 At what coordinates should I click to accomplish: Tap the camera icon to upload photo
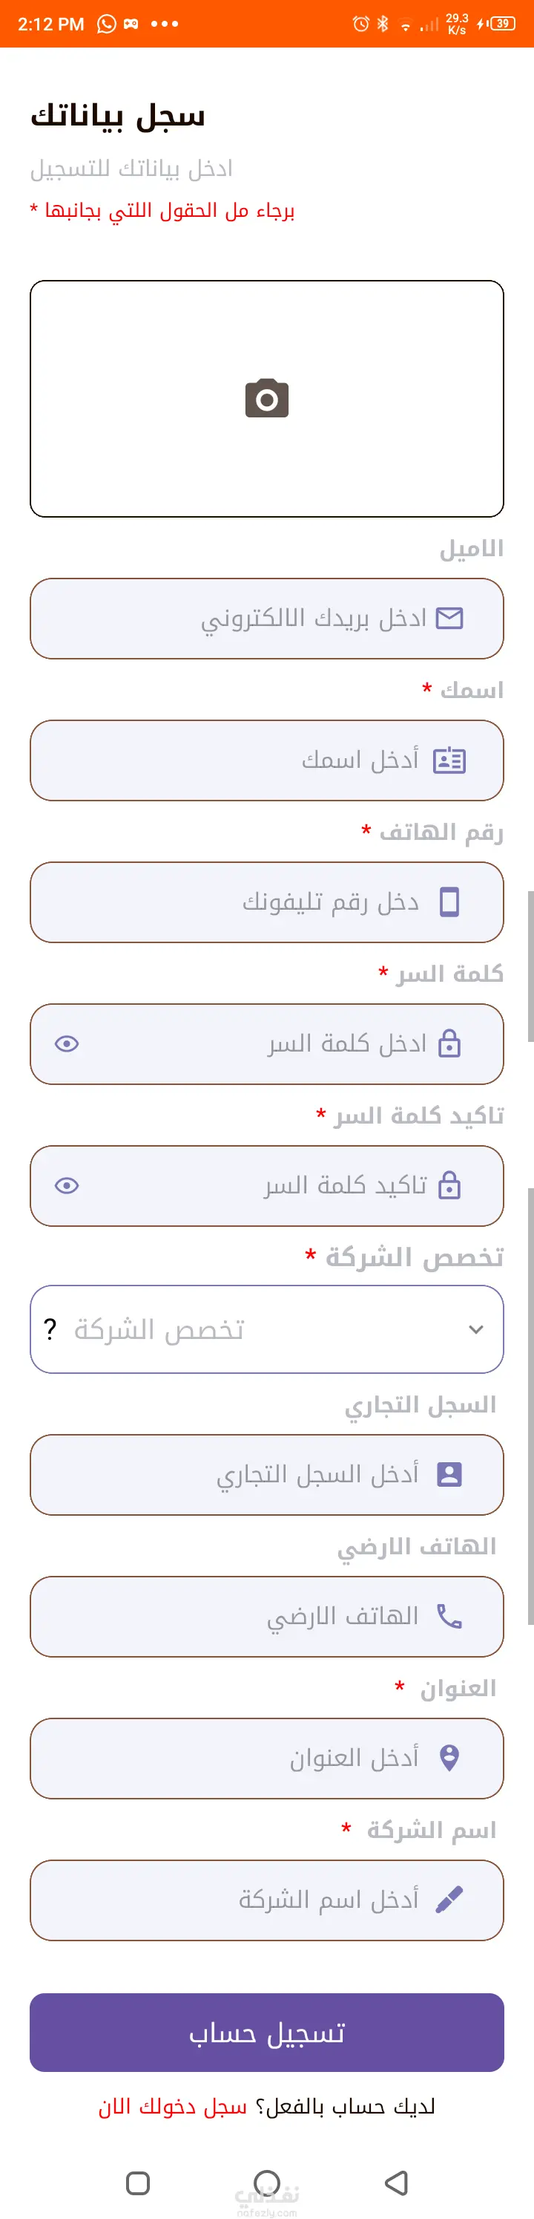(x=266, y=399)
